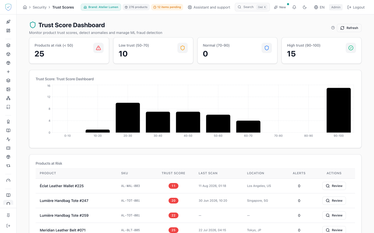Click the High trust (90-100) card
This screenshot has height=233, width=374.
[x=322, y=50]
